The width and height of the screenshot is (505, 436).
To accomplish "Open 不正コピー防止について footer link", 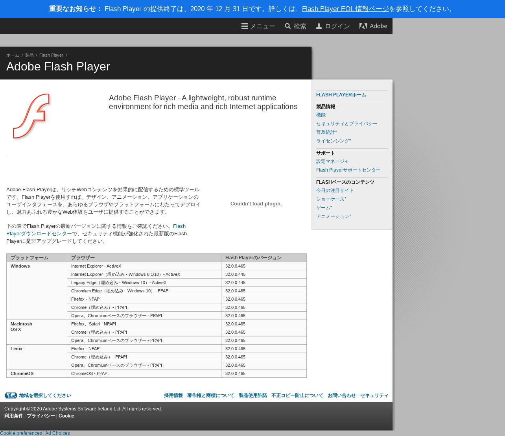I will pyautogui.click(x=297, y=395).
